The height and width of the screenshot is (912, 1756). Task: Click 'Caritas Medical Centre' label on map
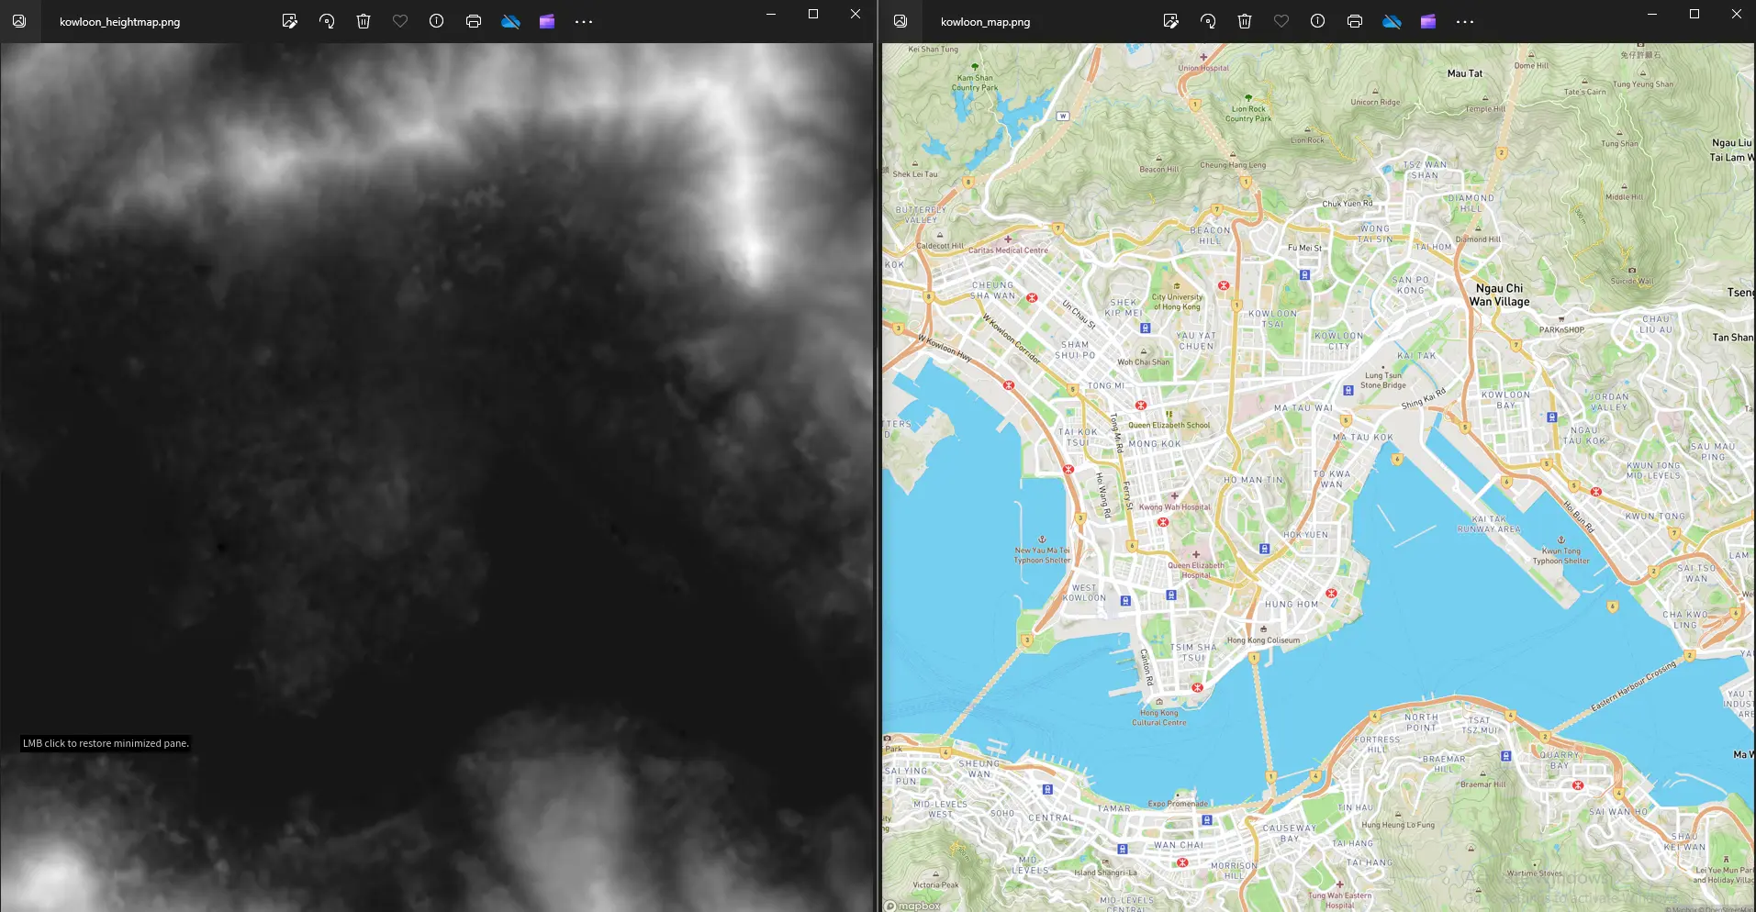(1008, 250)
